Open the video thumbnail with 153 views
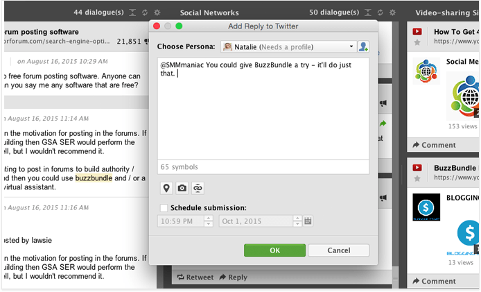 464,96
